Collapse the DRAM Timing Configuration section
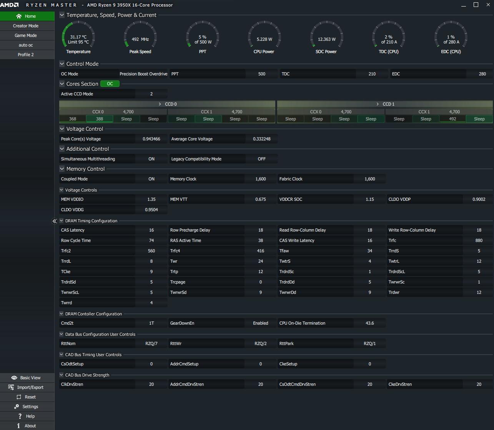The image size is (494, 430). pos(62,221)
